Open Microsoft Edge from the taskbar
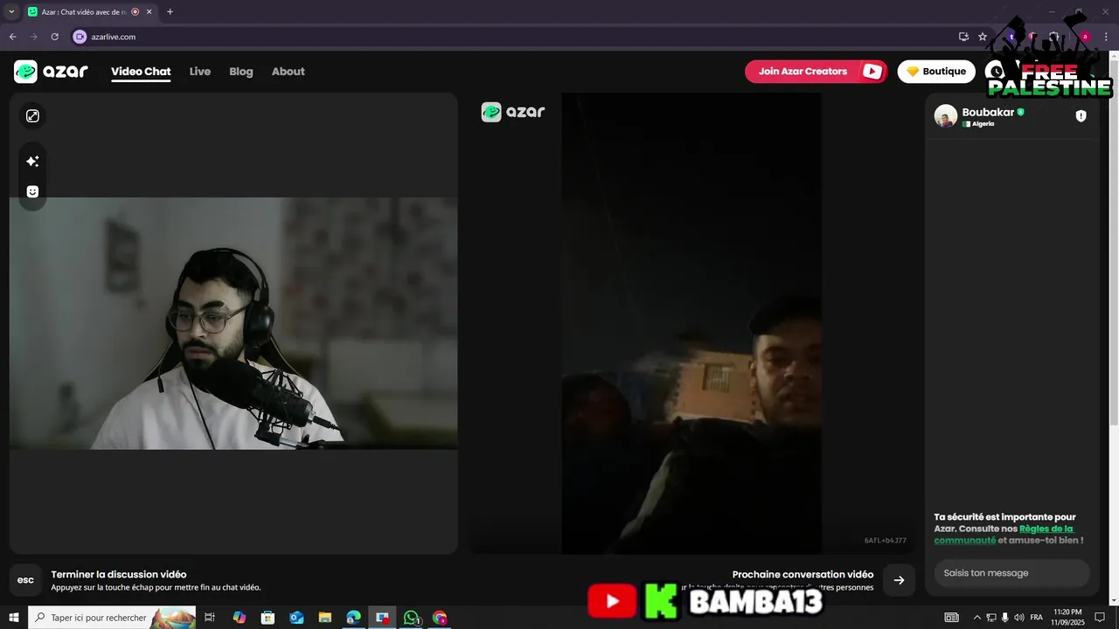 [353, 618]
